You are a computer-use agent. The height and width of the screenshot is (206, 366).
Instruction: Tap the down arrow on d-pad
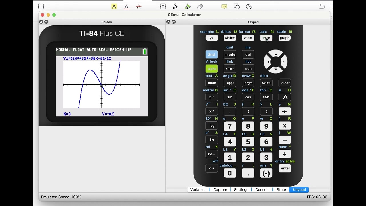tap(276, 69)
